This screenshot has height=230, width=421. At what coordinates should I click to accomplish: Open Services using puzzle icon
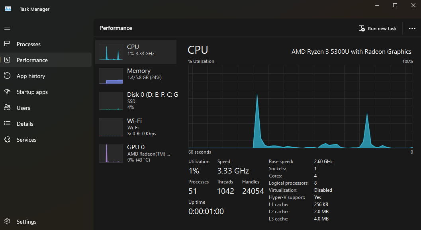pos(7,140)
